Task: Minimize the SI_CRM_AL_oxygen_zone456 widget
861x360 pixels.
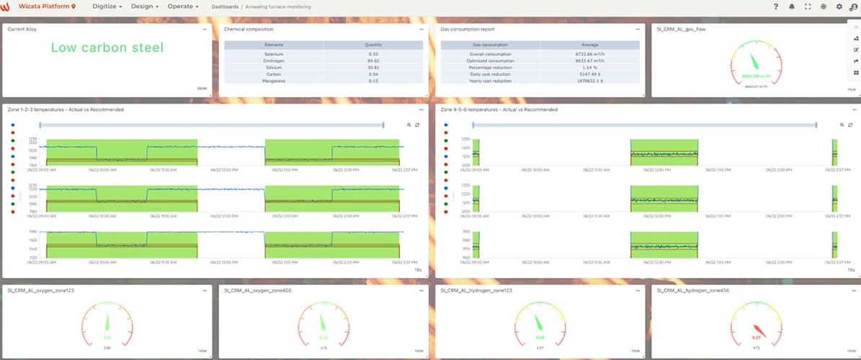Action: pos(421,289)
